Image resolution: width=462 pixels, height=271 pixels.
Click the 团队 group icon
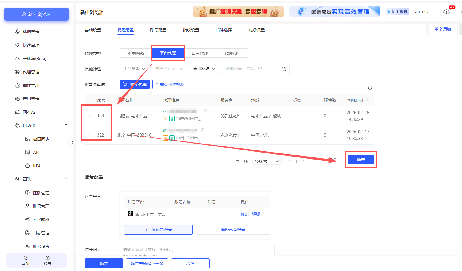click(x=17, y=179)
